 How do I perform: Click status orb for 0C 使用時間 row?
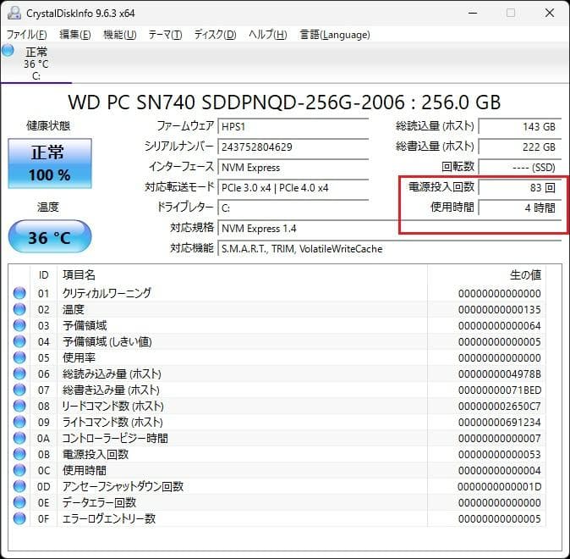19,470
